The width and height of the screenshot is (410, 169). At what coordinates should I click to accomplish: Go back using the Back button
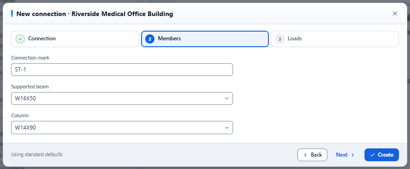pyautogui.click(x=312, y=155)
